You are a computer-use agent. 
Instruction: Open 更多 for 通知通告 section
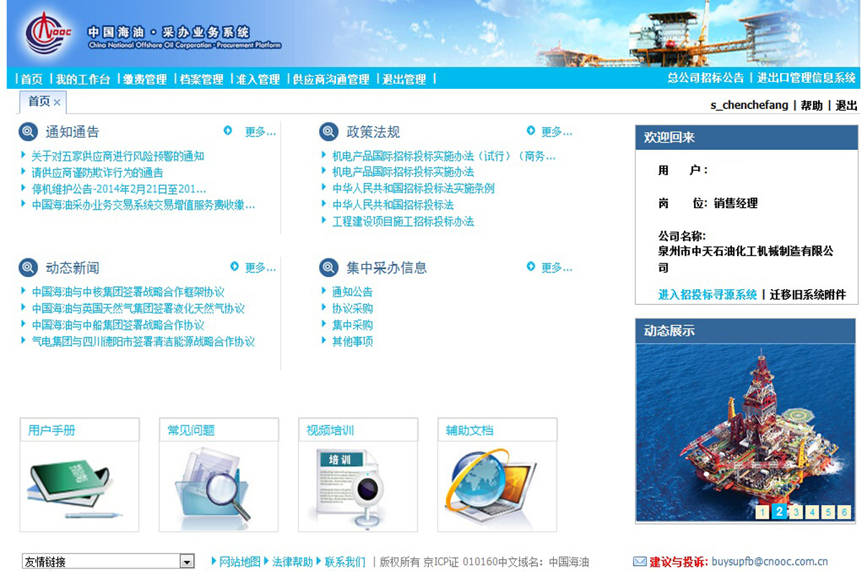tap(259, 132)
